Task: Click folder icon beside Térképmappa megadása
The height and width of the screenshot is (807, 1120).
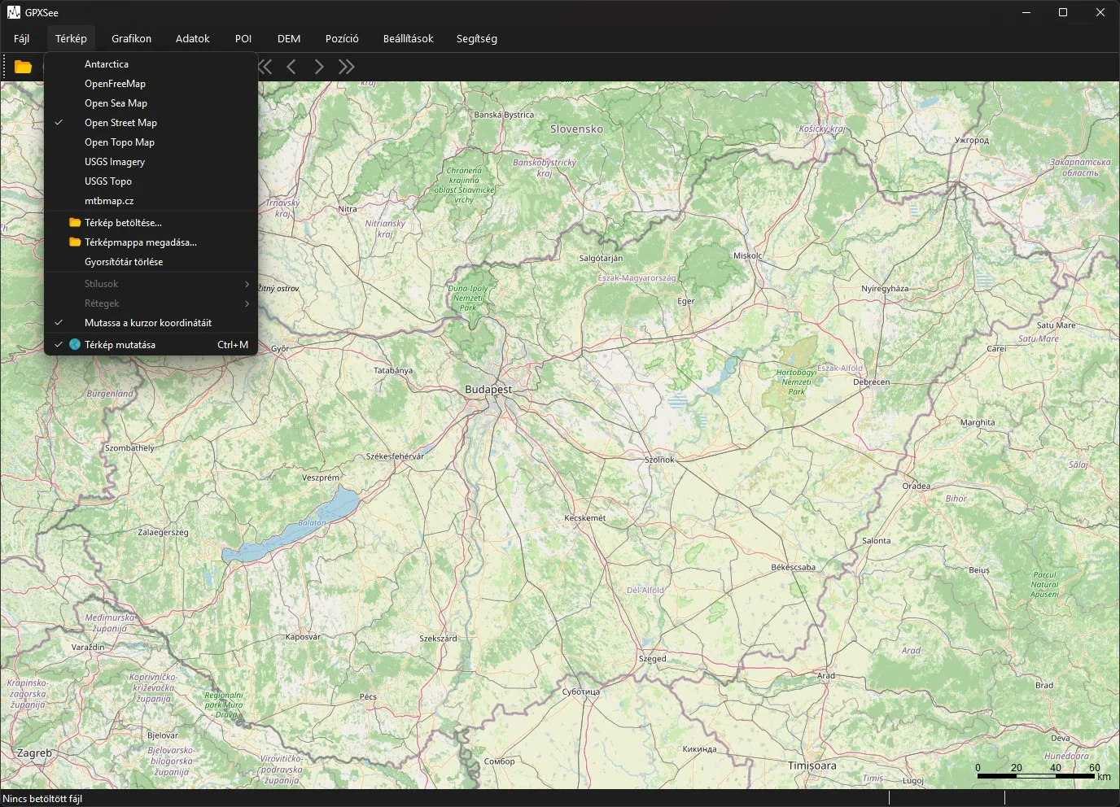Action: pyautogui.click(x=75, y=242)
